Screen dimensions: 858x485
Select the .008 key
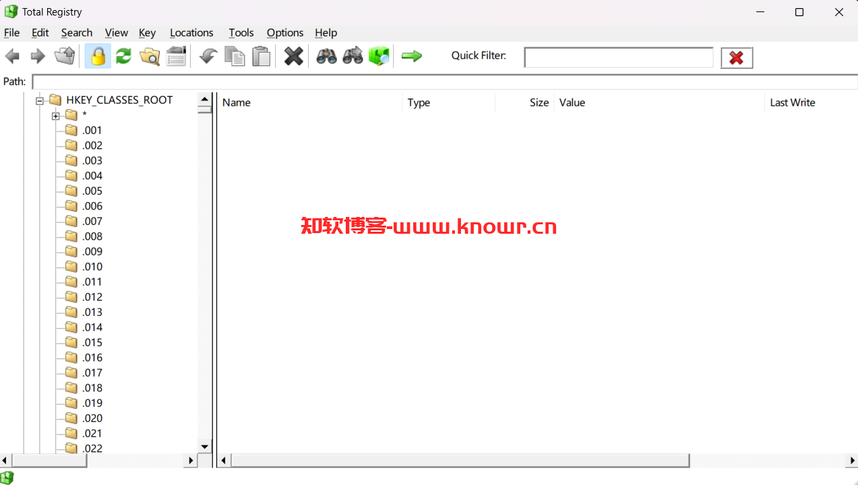tap(92, 236)
